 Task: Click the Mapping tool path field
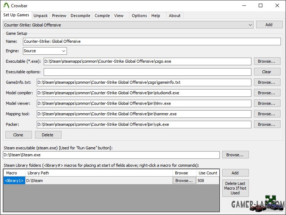144,114
